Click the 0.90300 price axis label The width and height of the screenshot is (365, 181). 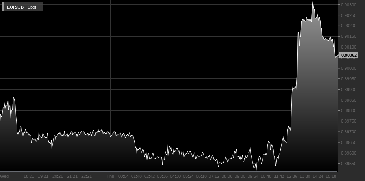pyautogui.click(x=348, y=5)
